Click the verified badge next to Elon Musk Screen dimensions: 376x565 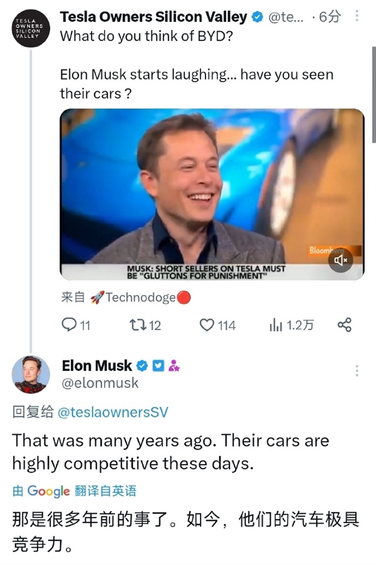tap(142, 365)
